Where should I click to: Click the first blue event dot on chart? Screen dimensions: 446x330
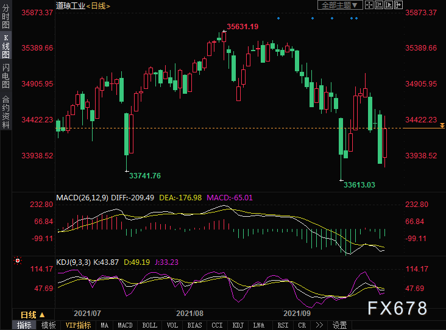click(278, 18)
